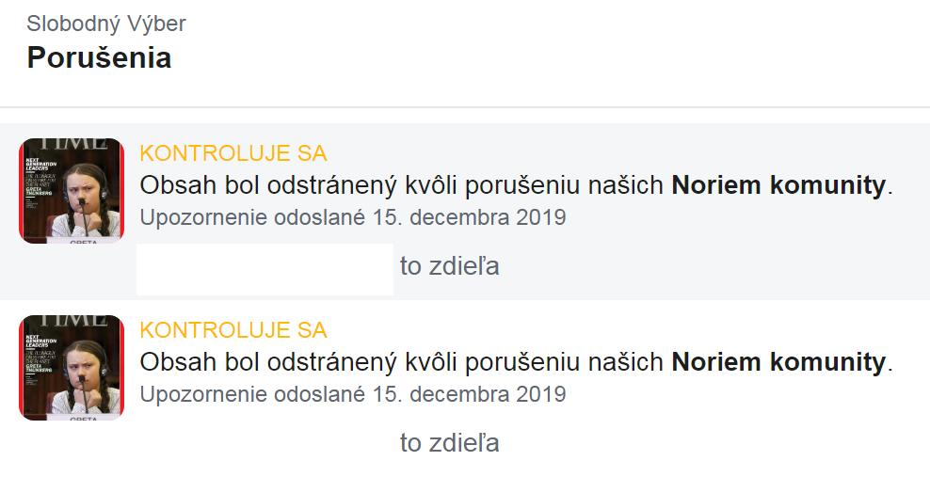Click 'to zdieľa' text in the lower entry
Image resolution: width=930 pixels, height=477 pixels.
pos(450,442)
